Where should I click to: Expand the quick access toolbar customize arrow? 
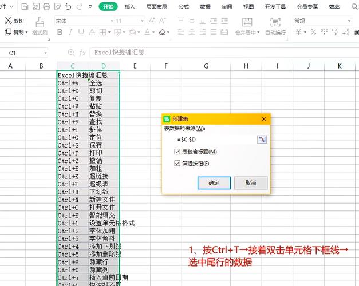point(90,7)
